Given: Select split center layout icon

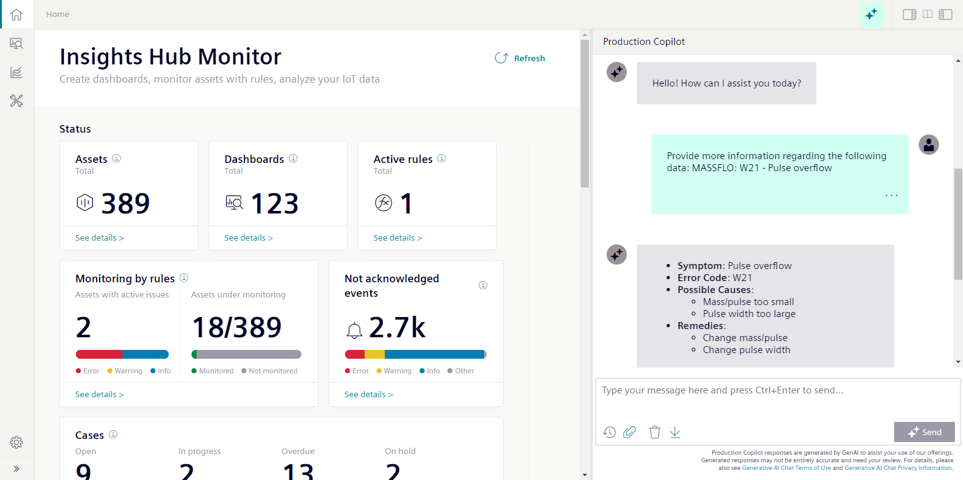Looking at the screenshot, I should tap(928, 14).
